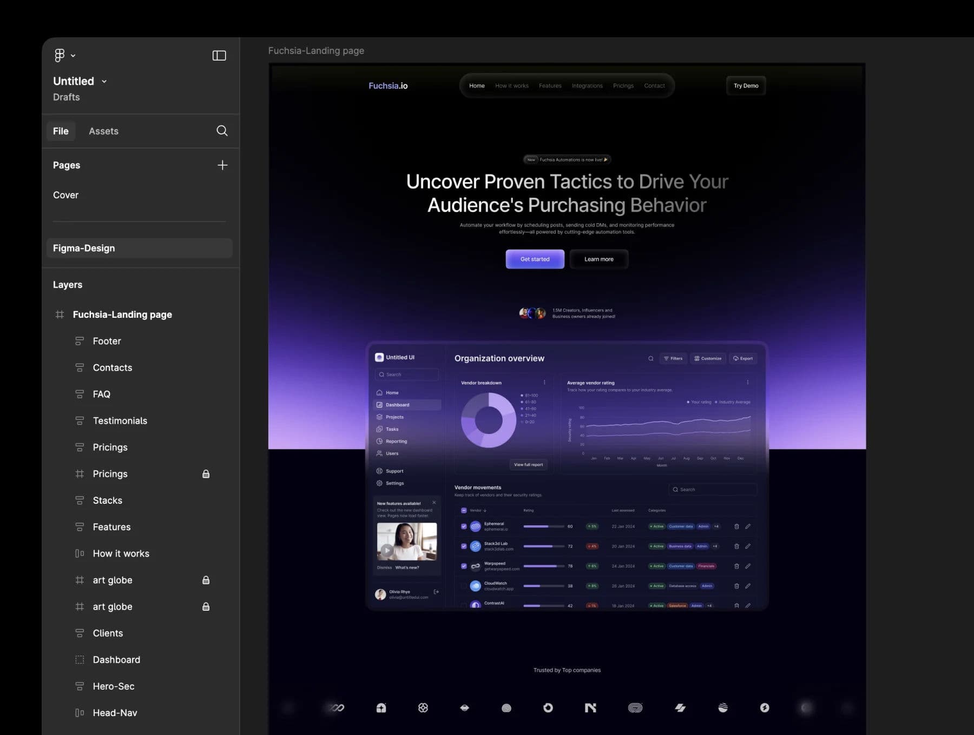Open the Figma main menu logo
This screenshot has width=974, height=735.
pos(60,55)
